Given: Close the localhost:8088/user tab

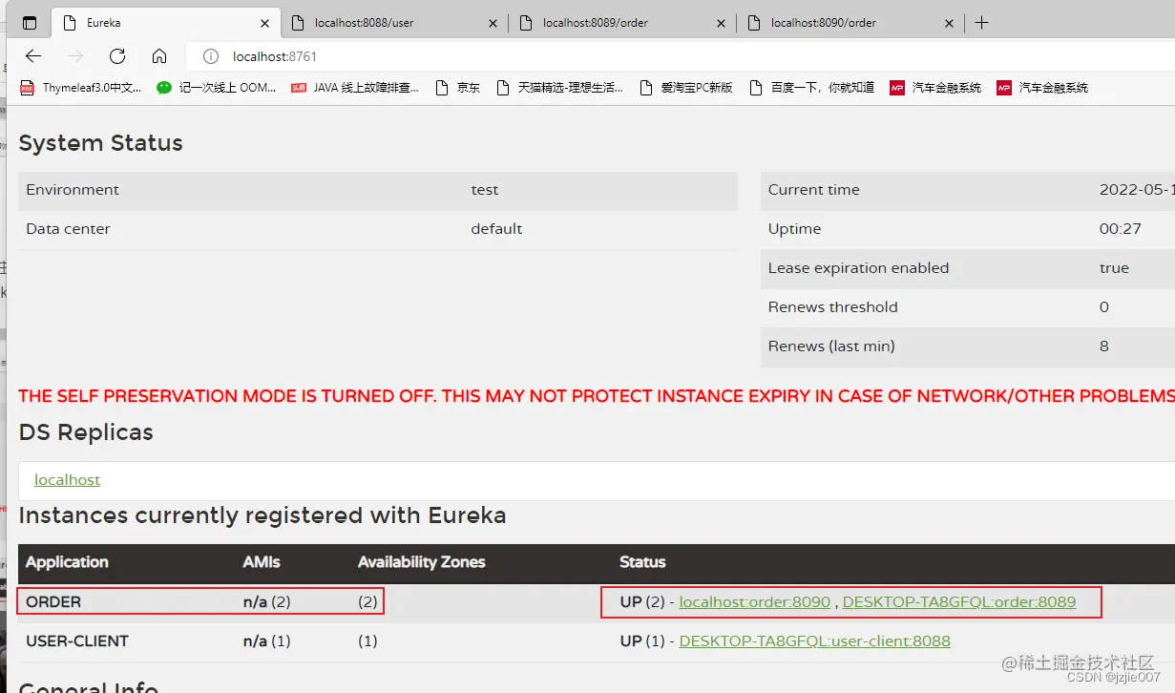Looking at the screenshot, I should click(x=493, y=23).
